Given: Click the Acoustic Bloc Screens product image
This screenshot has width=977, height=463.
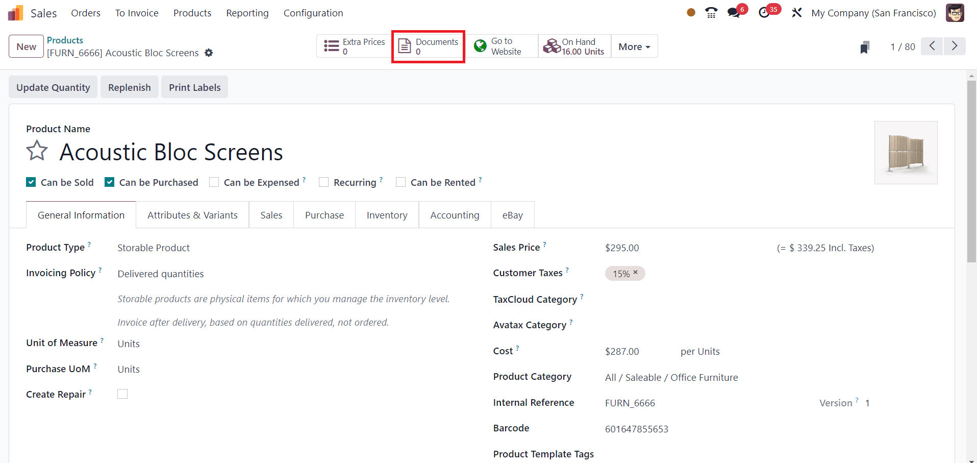Looking at the screenshot, I should [x=906, y=152].
